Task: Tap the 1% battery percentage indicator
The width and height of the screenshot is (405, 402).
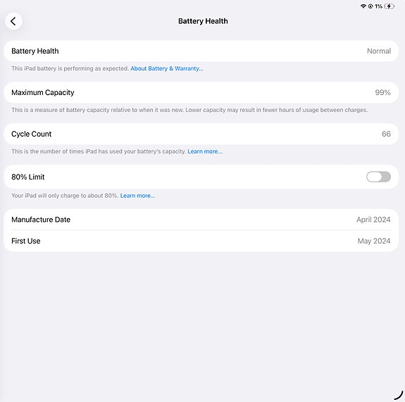Action: click(x=378, y=6)
